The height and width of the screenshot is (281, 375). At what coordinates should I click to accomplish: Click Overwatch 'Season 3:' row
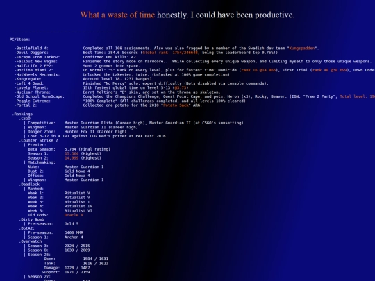[x=59, y=246]
